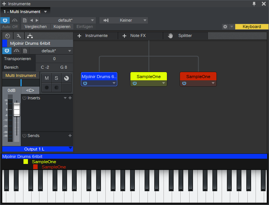
Task: Select the previous preset arrow
Action: click(x=31, y=20)
